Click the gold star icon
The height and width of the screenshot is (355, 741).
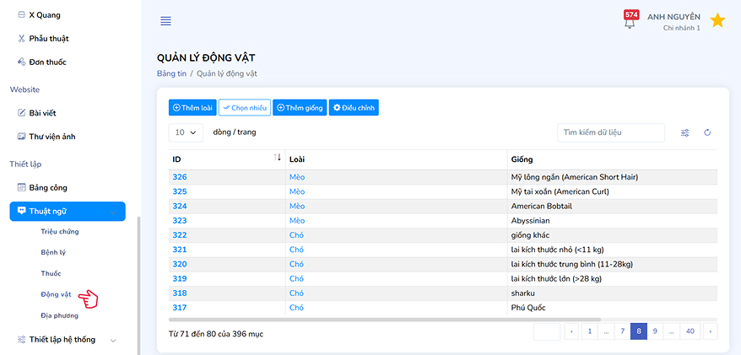(717, 20)
